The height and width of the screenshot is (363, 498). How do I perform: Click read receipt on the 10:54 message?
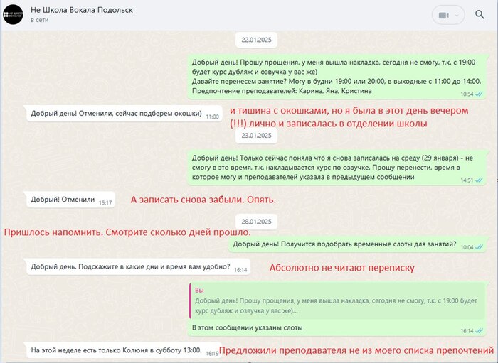(x=480, y=94)
